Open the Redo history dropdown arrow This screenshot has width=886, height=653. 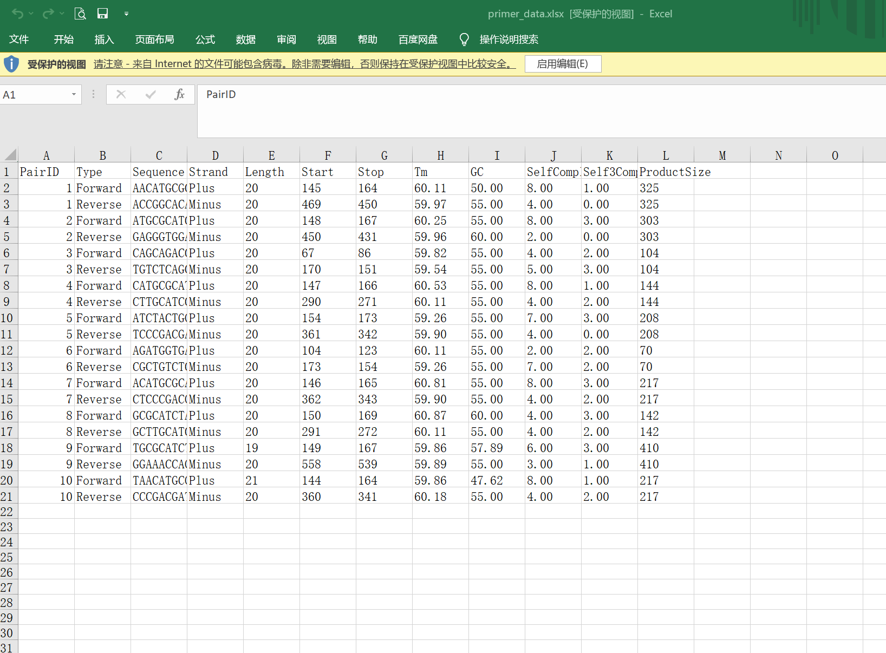click(x=62, y=14)
